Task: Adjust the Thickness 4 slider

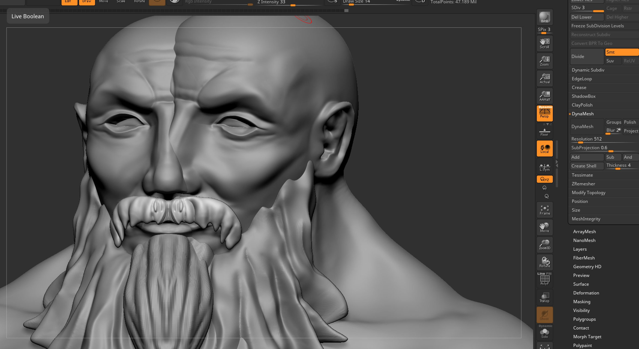Action: tap(622, 166)
